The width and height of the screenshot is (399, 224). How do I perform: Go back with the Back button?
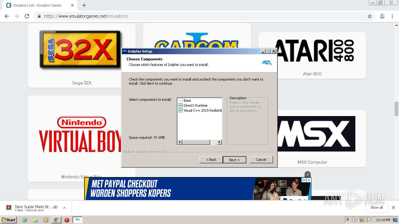[x=211, y=160]
